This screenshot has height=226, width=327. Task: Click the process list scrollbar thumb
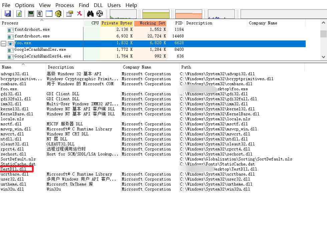coord(323,34)
